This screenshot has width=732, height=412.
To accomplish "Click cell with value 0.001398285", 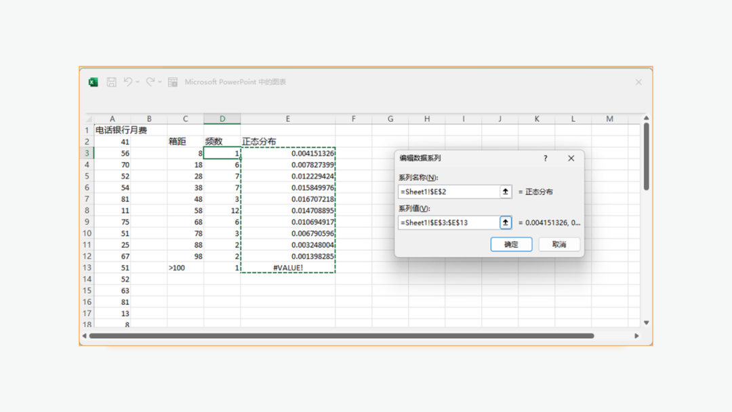I will [x=287, y=256].
